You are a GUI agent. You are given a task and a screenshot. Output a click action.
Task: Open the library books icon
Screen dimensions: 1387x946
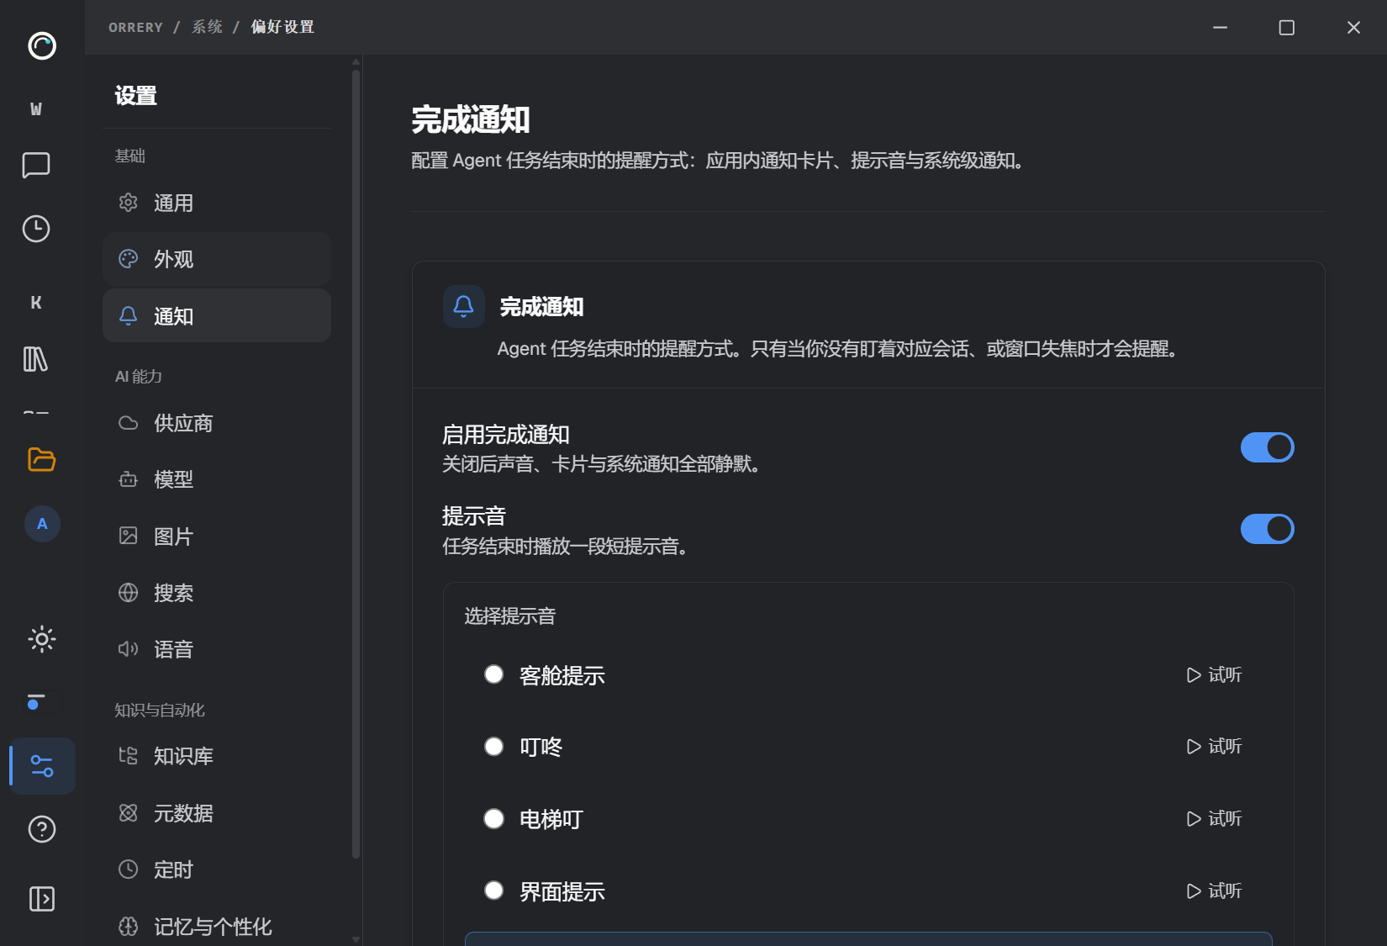(35, 359)
